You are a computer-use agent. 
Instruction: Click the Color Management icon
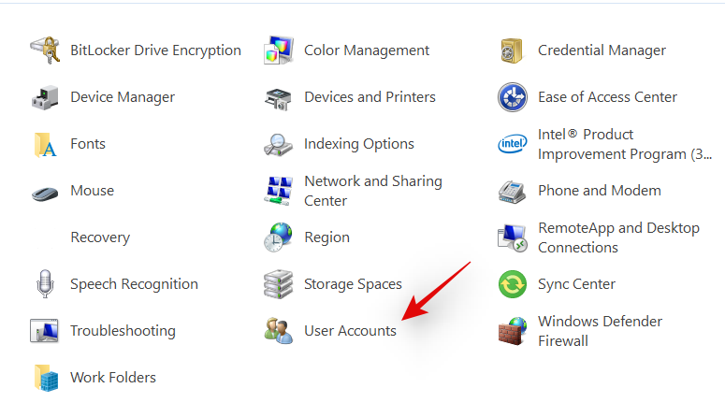279,50
